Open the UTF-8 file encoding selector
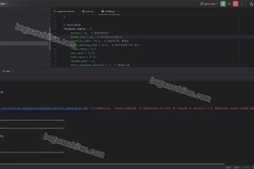 245,167
